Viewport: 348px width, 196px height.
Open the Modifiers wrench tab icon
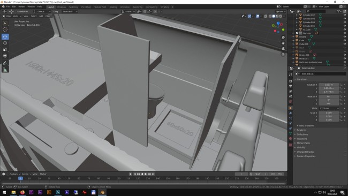[291, 113]
